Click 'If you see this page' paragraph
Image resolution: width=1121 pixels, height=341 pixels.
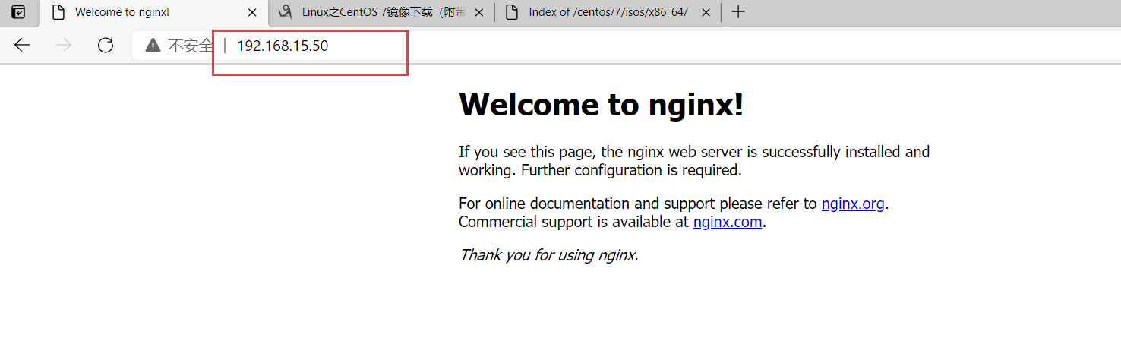694,161
